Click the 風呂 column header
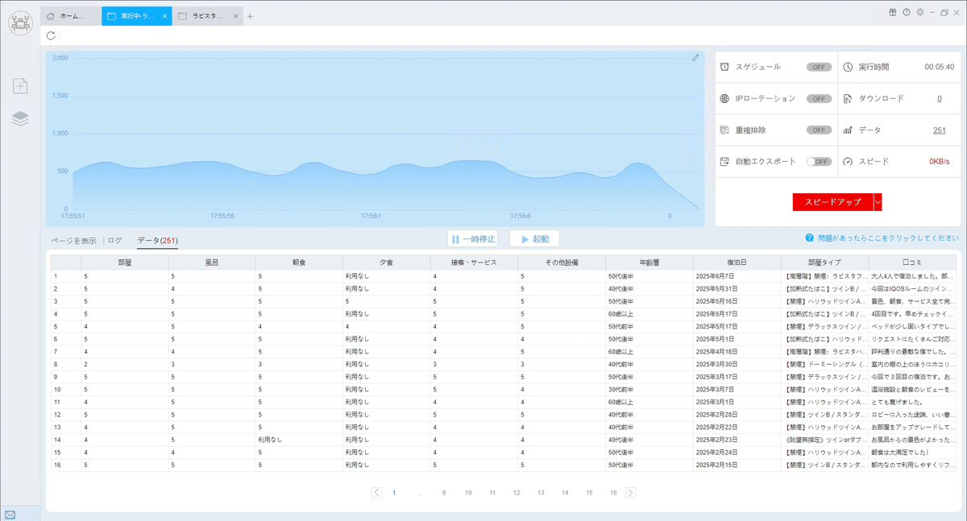This screenshot has width=967, height=521. pyautogui.click(x=212, y=263)
